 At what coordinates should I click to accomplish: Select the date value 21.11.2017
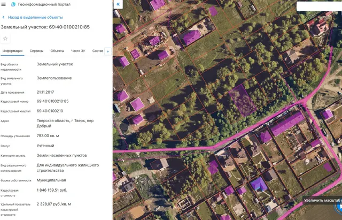45,92
